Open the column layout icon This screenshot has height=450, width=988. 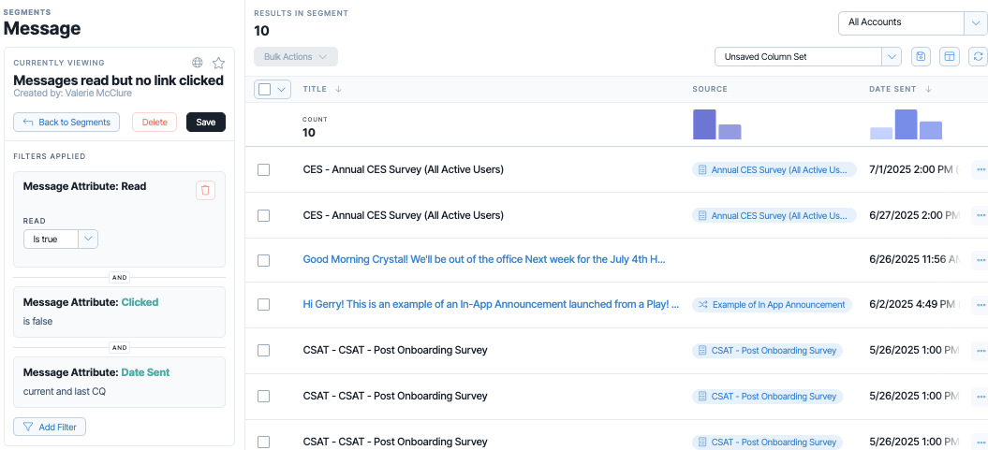[x=949, y=57]
